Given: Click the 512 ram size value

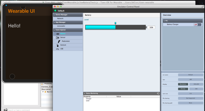Looking at the screenshot, I should click(x=190, y=94).
